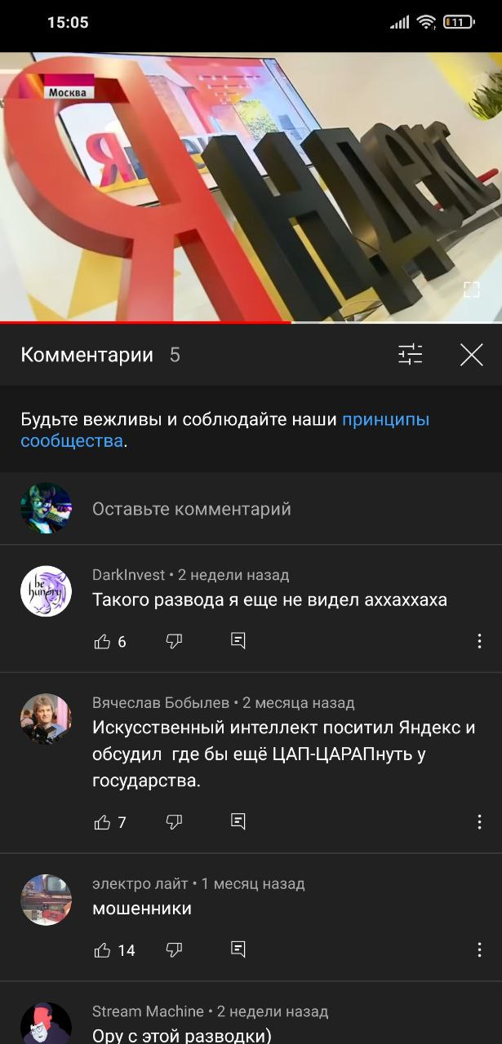Open the принципы сообщества link
The height and width of the screenshot is (1044, 502).
click(224, 431)
